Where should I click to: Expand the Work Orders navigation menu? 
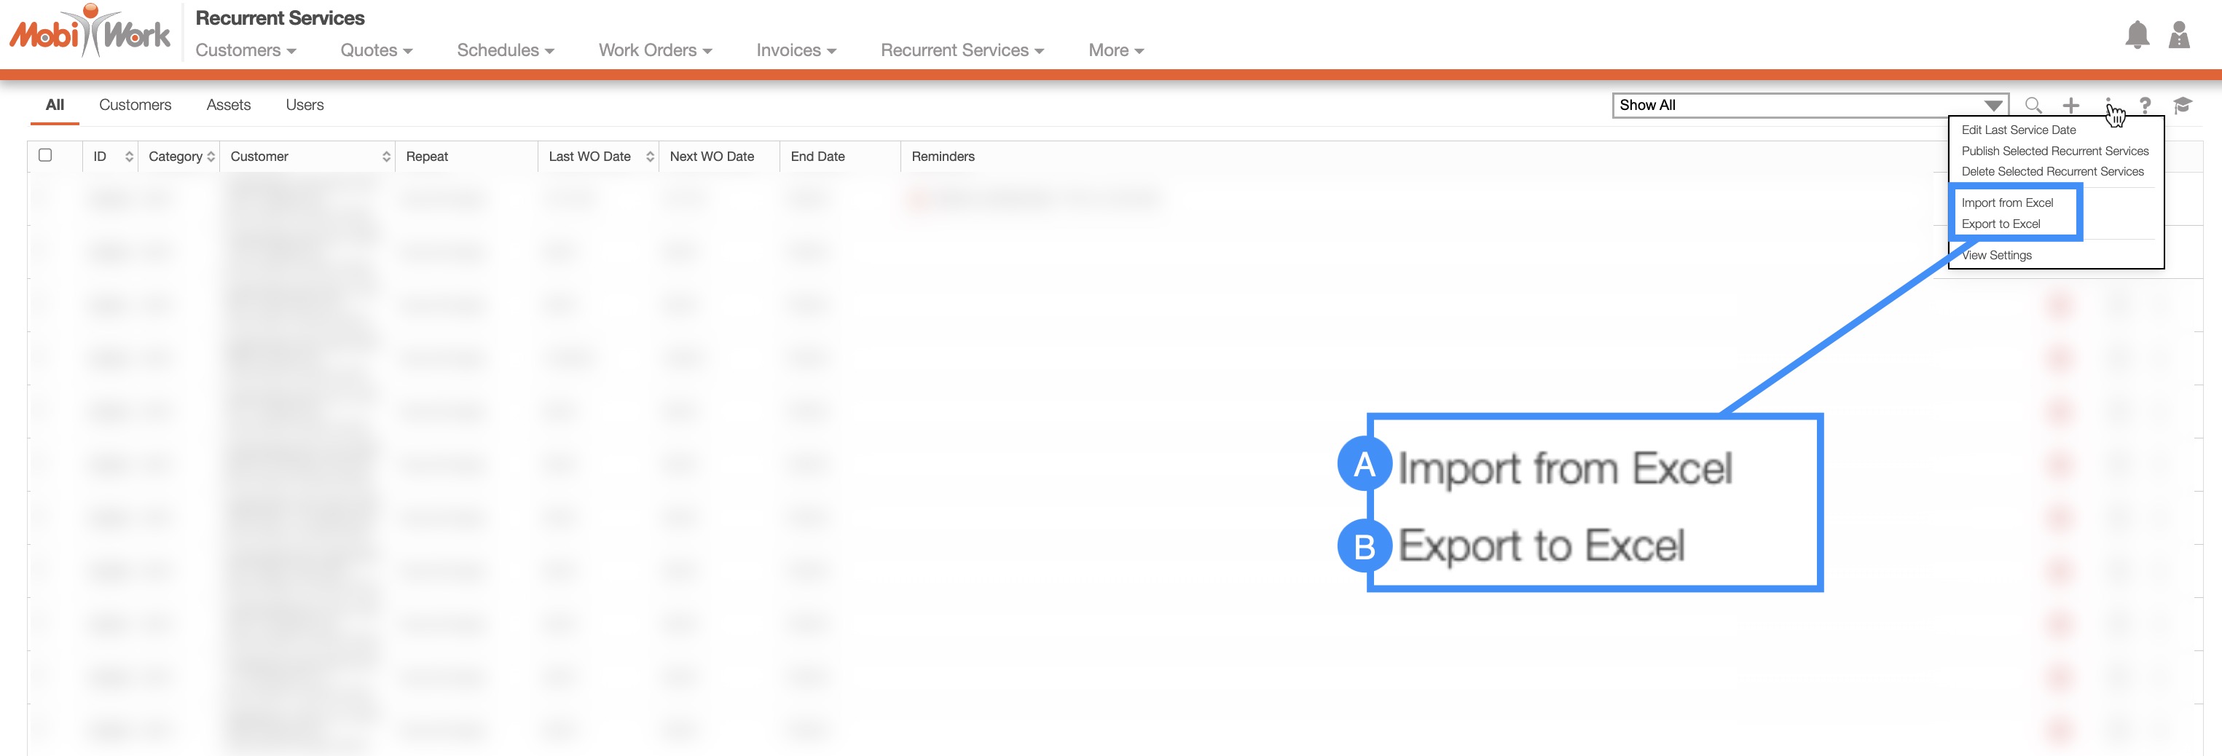(655, 51)
